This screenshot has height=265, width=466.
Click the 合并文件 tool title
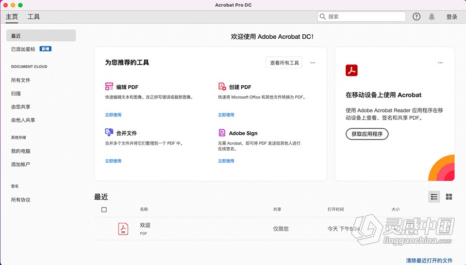pyautogui.click(x=127, y=133)
